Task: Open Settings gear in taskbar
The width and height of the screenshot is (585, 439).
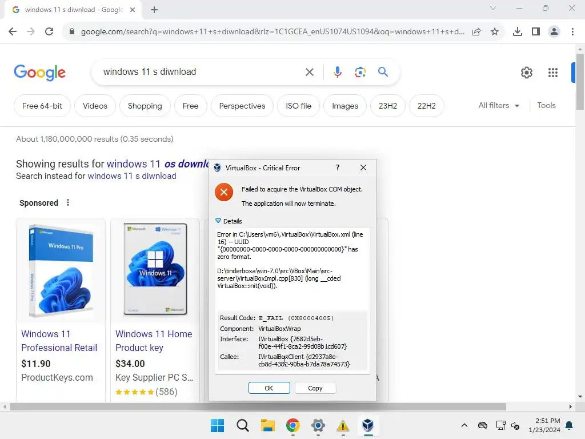Action: [318, 425]
